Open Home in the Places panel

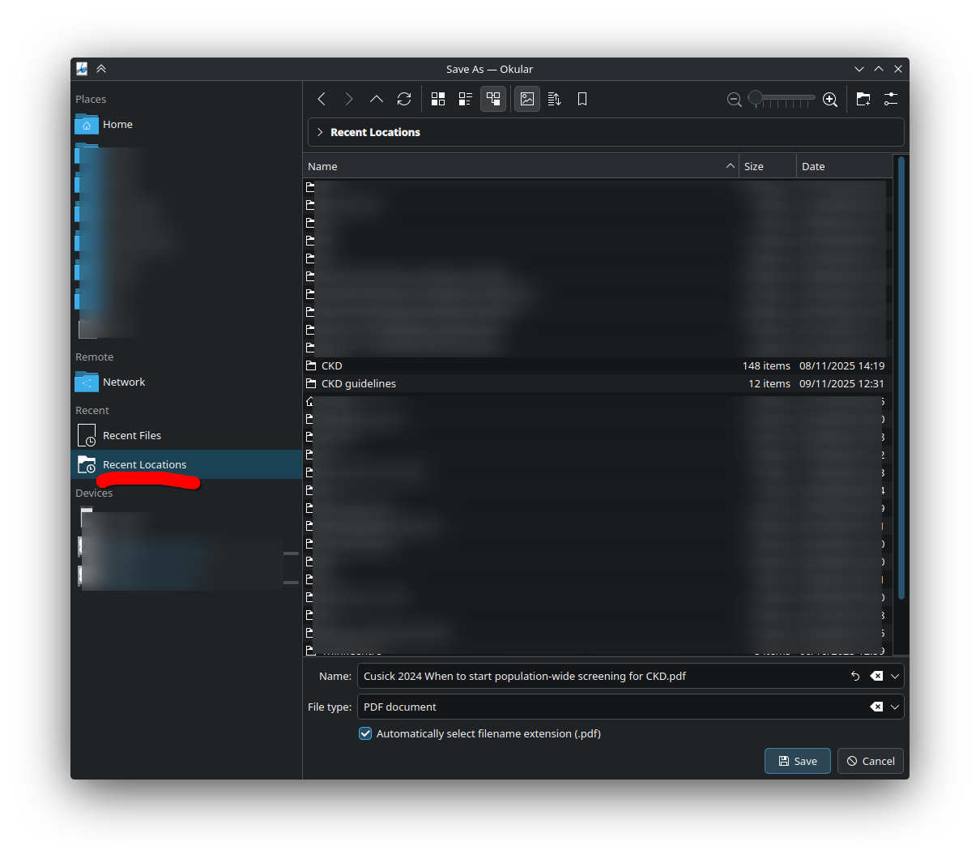click(117, 125)
